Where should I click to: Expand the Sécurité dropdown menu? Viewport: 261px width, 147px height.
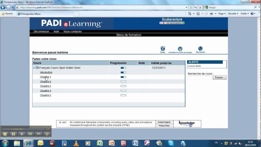tap(233, 14)
